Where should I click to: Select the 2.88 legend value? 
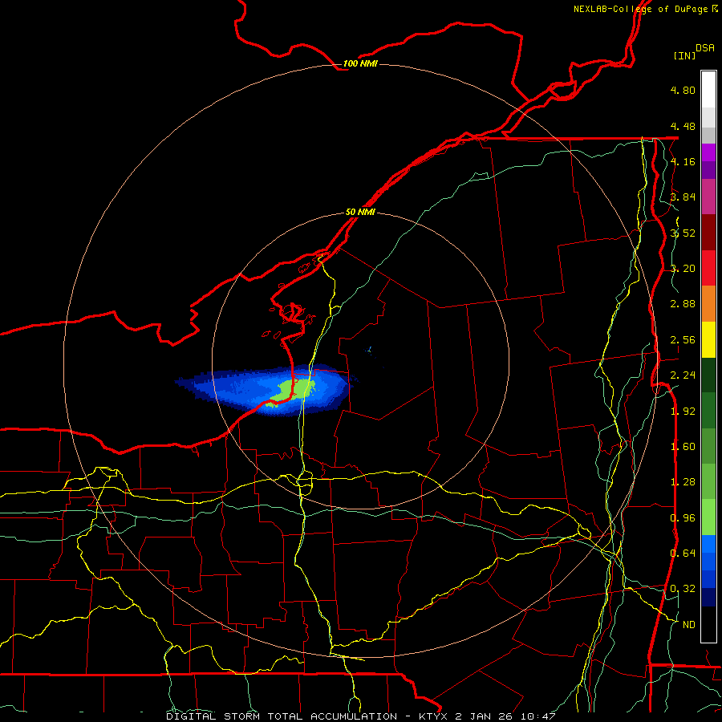(x=683, y=304)
